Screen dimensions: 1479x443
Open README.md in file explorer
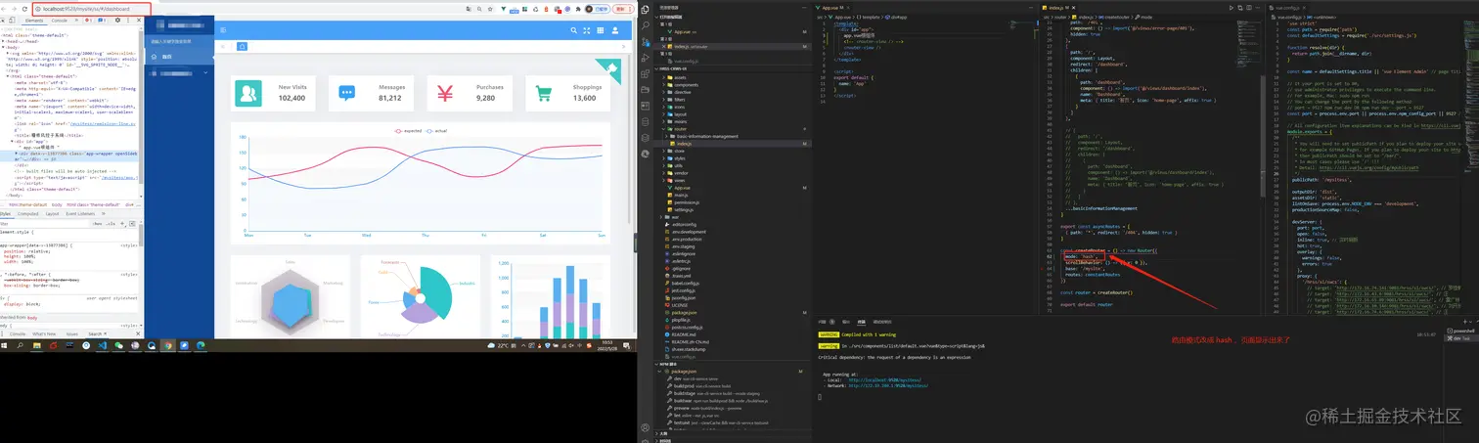point(734,334)
